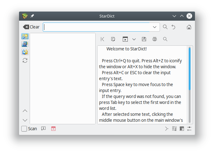
Task: Click the magnifier find icon beside search box
Action: click(x=165, y=27)
